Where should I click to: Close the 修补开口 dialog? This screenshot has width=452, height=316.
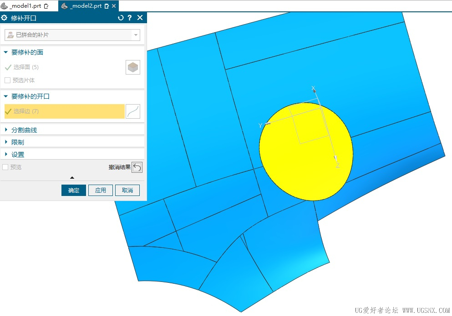[x=140, y=18]
